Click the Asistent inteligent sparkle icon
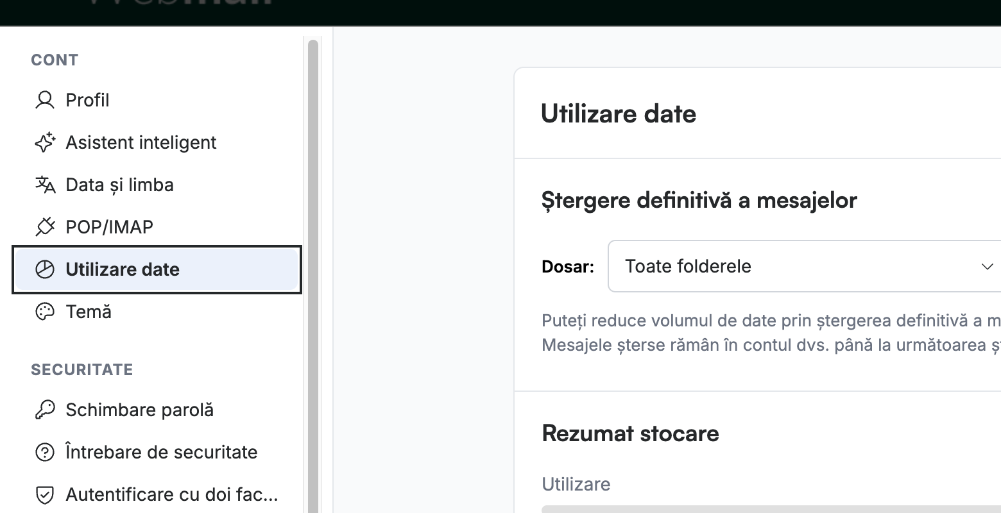This screenshot has width=1001, height=513. pyautogui.click(x=44, y=142)
